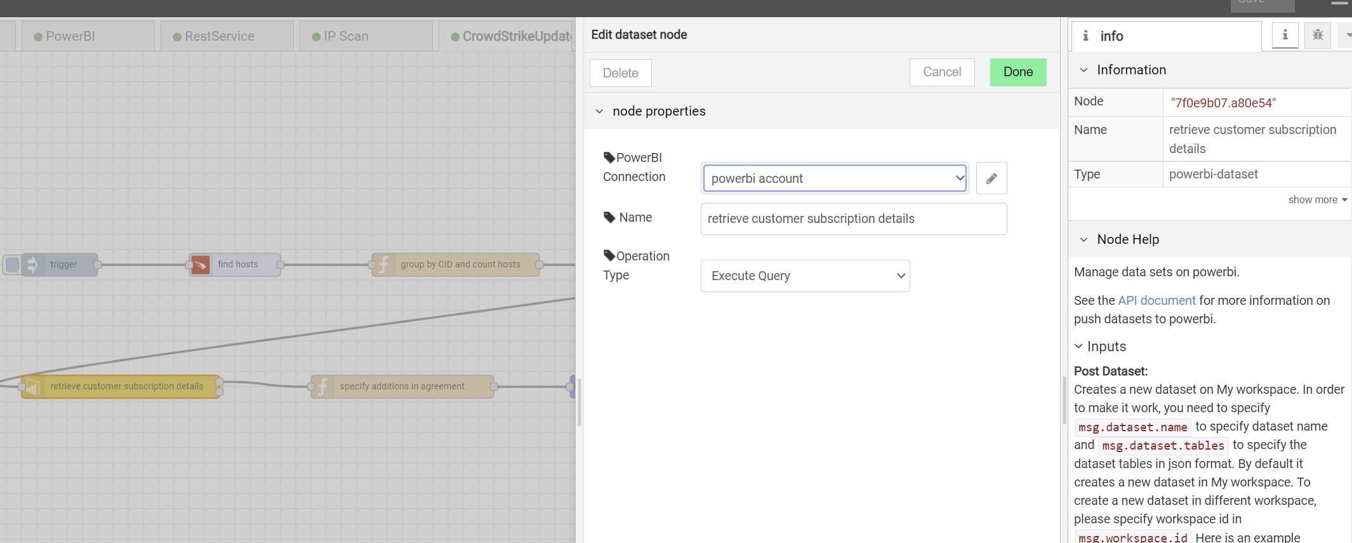Open the debug messages bug icon
1352x543 pixels.
1318,36
